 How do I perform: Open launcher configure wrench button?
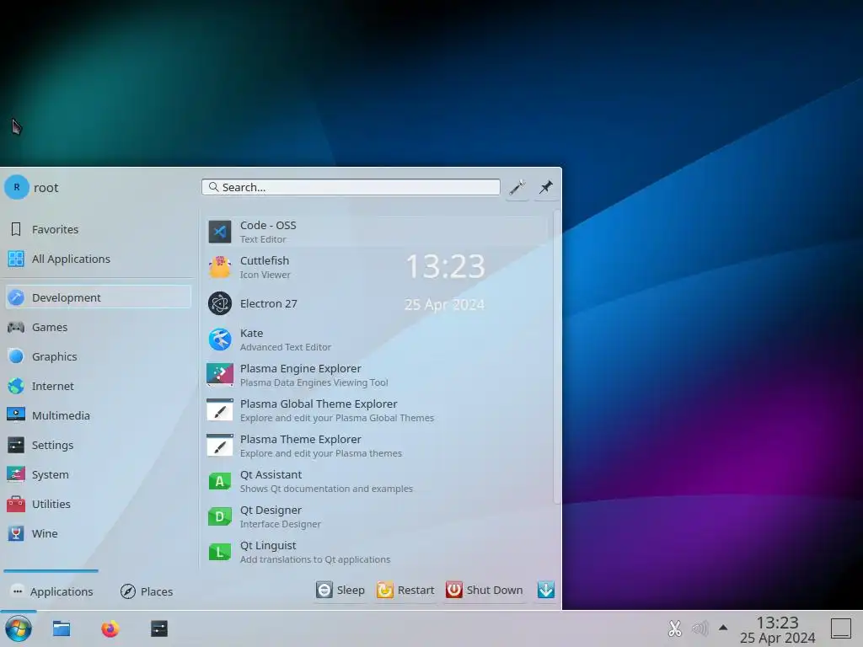[517, 188]
